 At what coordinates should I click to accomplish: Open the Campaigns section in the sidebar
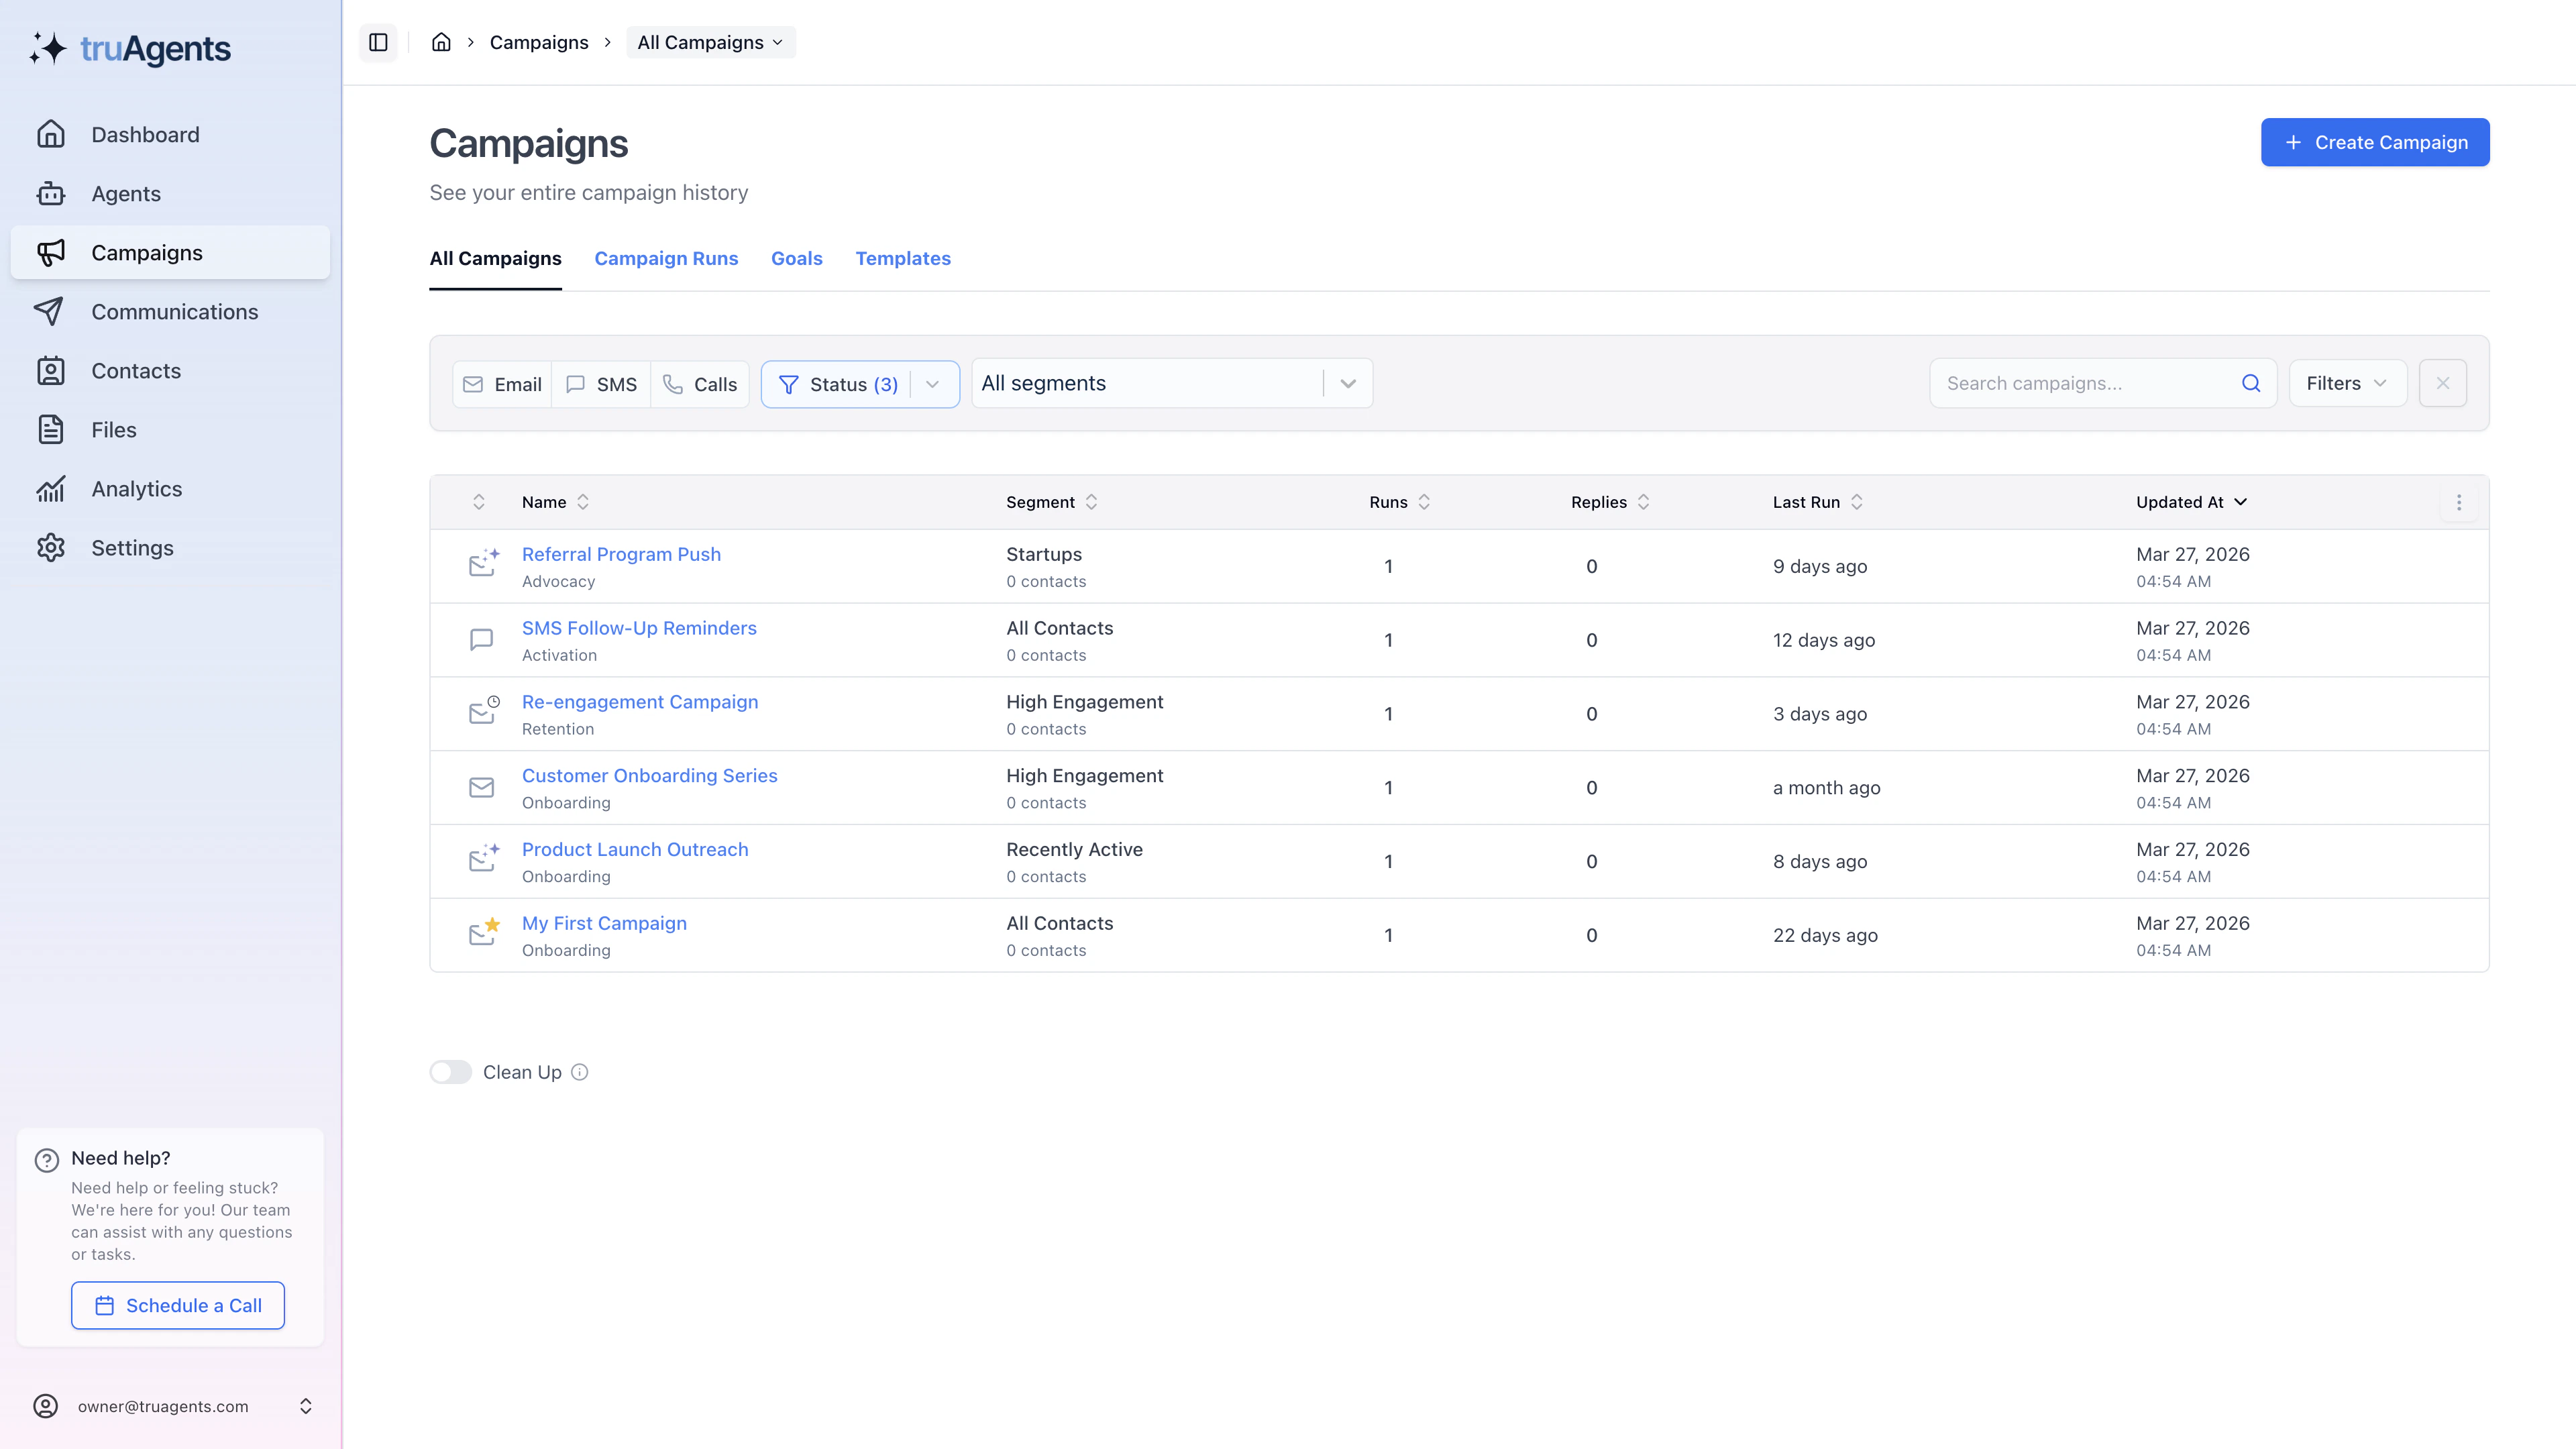click(146, 252)
